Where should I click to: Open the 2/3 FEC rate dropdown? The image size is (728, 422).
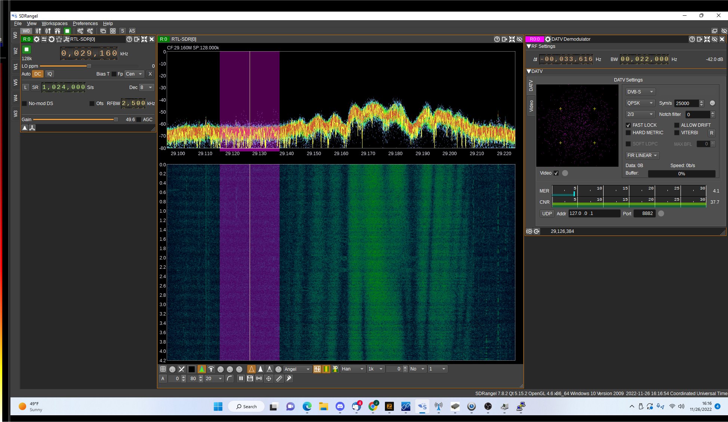point(641,114)
